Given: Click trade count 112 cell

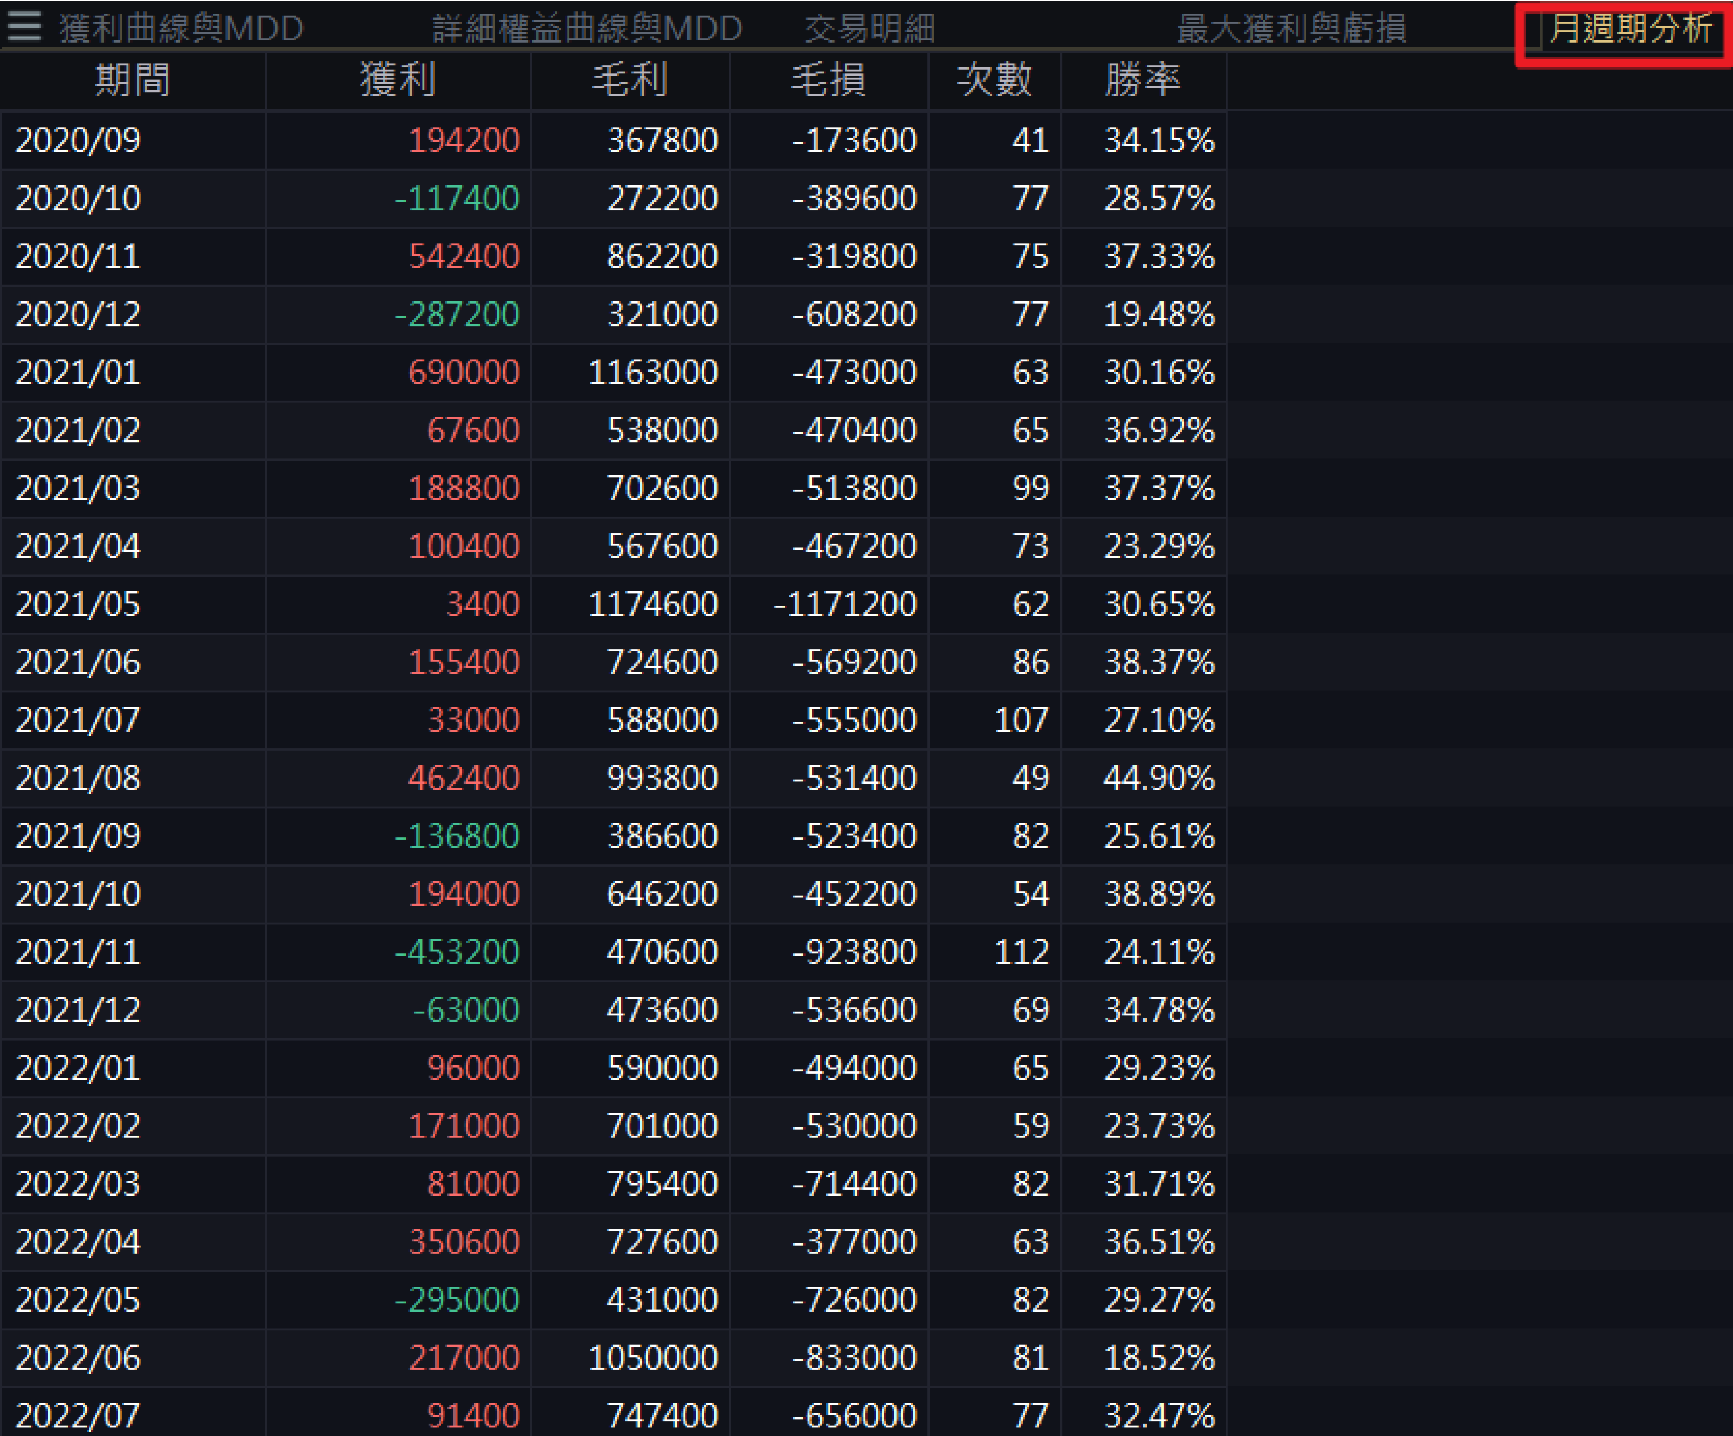Looking at the screenshot, I should tap(1021, 952).
